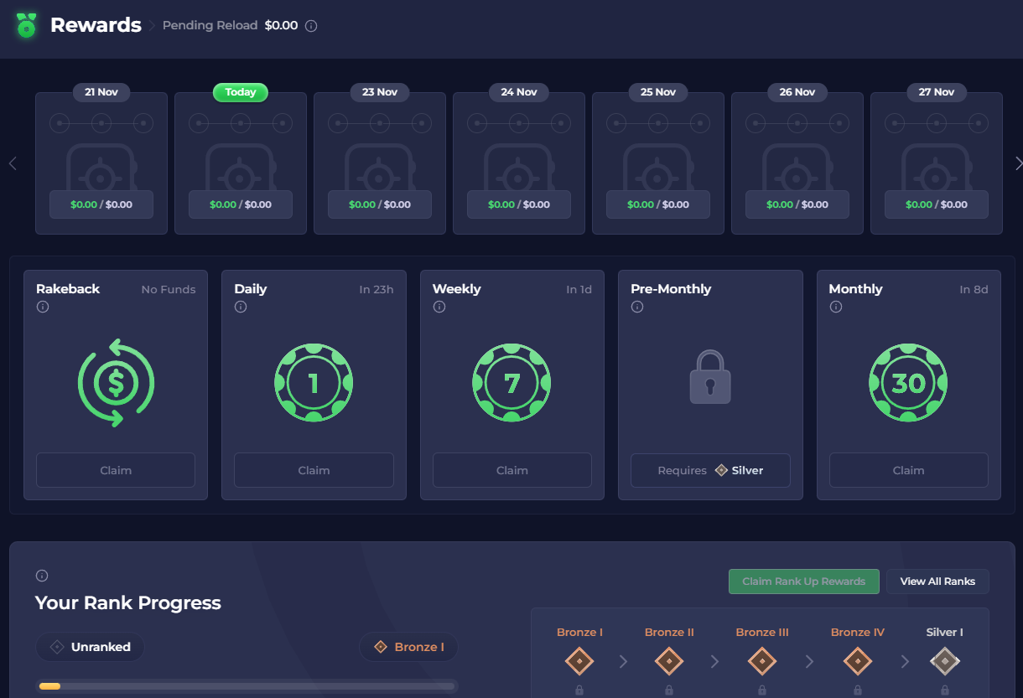
Task: Open View All Ranks
Action: click(937, 581)
